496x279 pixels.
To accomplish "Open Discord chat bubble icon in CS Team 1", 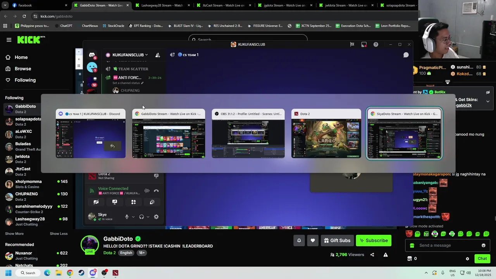I will 406,55.
